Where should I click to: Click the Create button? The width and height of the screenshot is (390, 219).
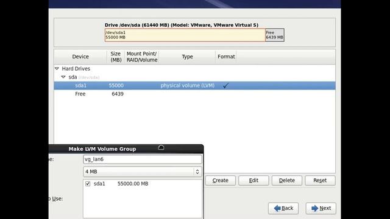[x=221, y=180]
